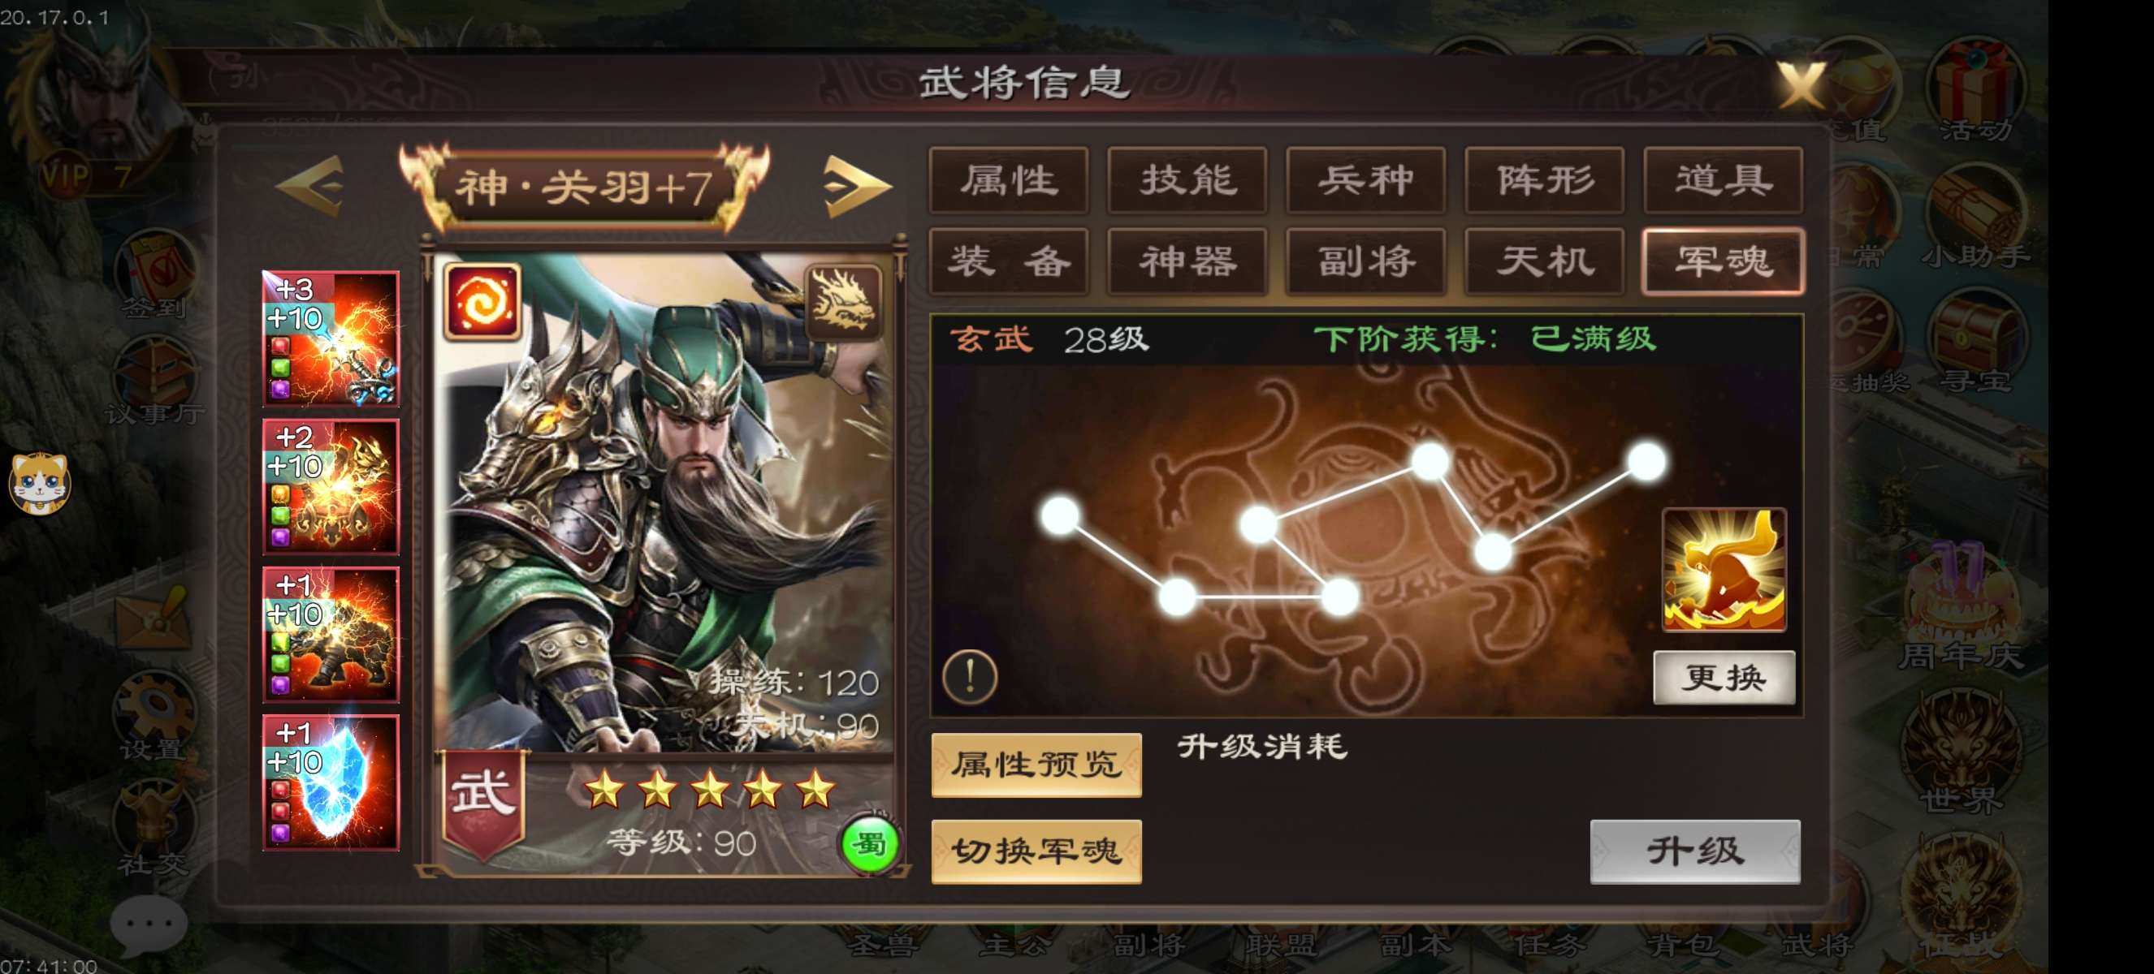This screenshot has height=974, width=2154.
Task: Open the 属性 tab
Action: 1009,180
